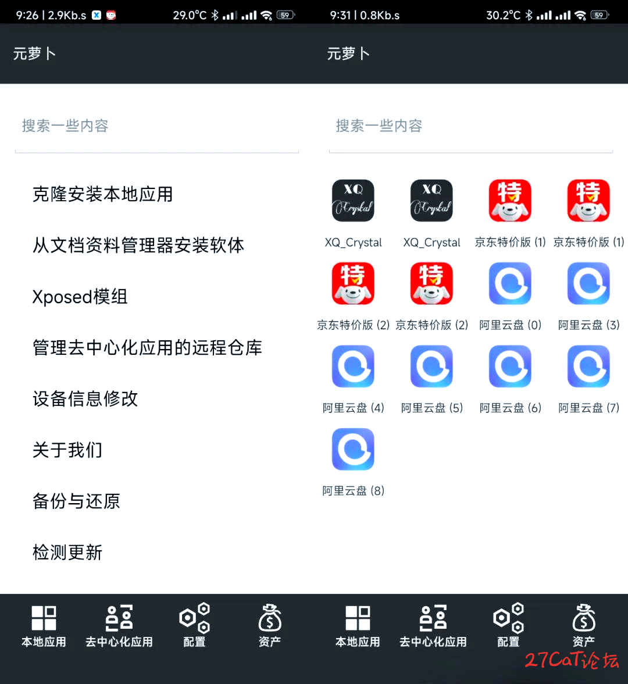This screenshot has width=628, height=684.
Task: Choose 备份与还原 option
Action: 76,501
